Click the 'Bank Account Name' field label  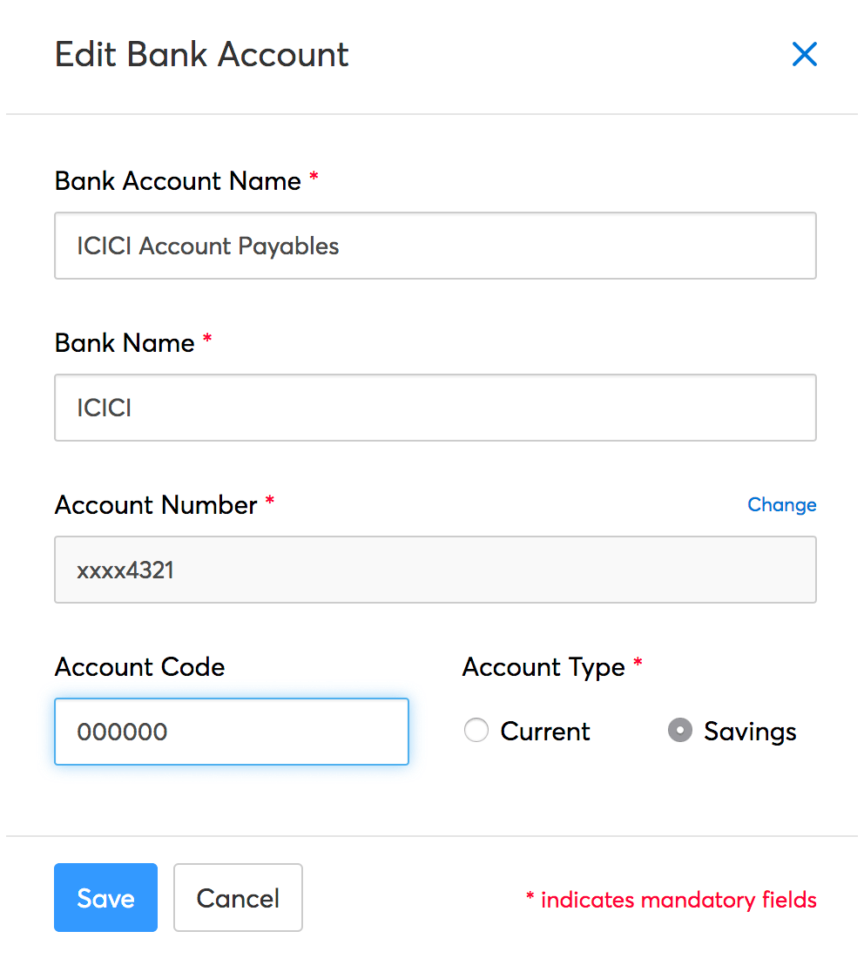click(x=178, y=181)
